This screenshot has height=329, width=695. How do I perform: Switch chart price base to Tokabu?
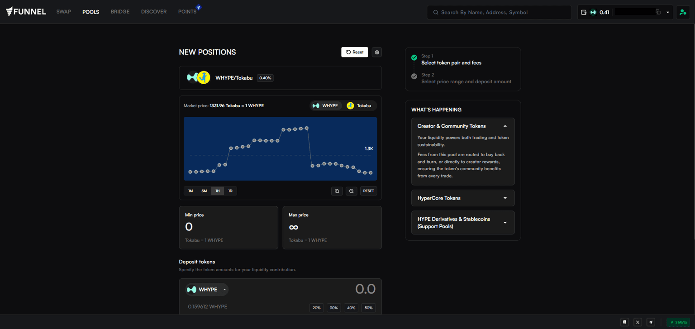(x=359, y=105)
